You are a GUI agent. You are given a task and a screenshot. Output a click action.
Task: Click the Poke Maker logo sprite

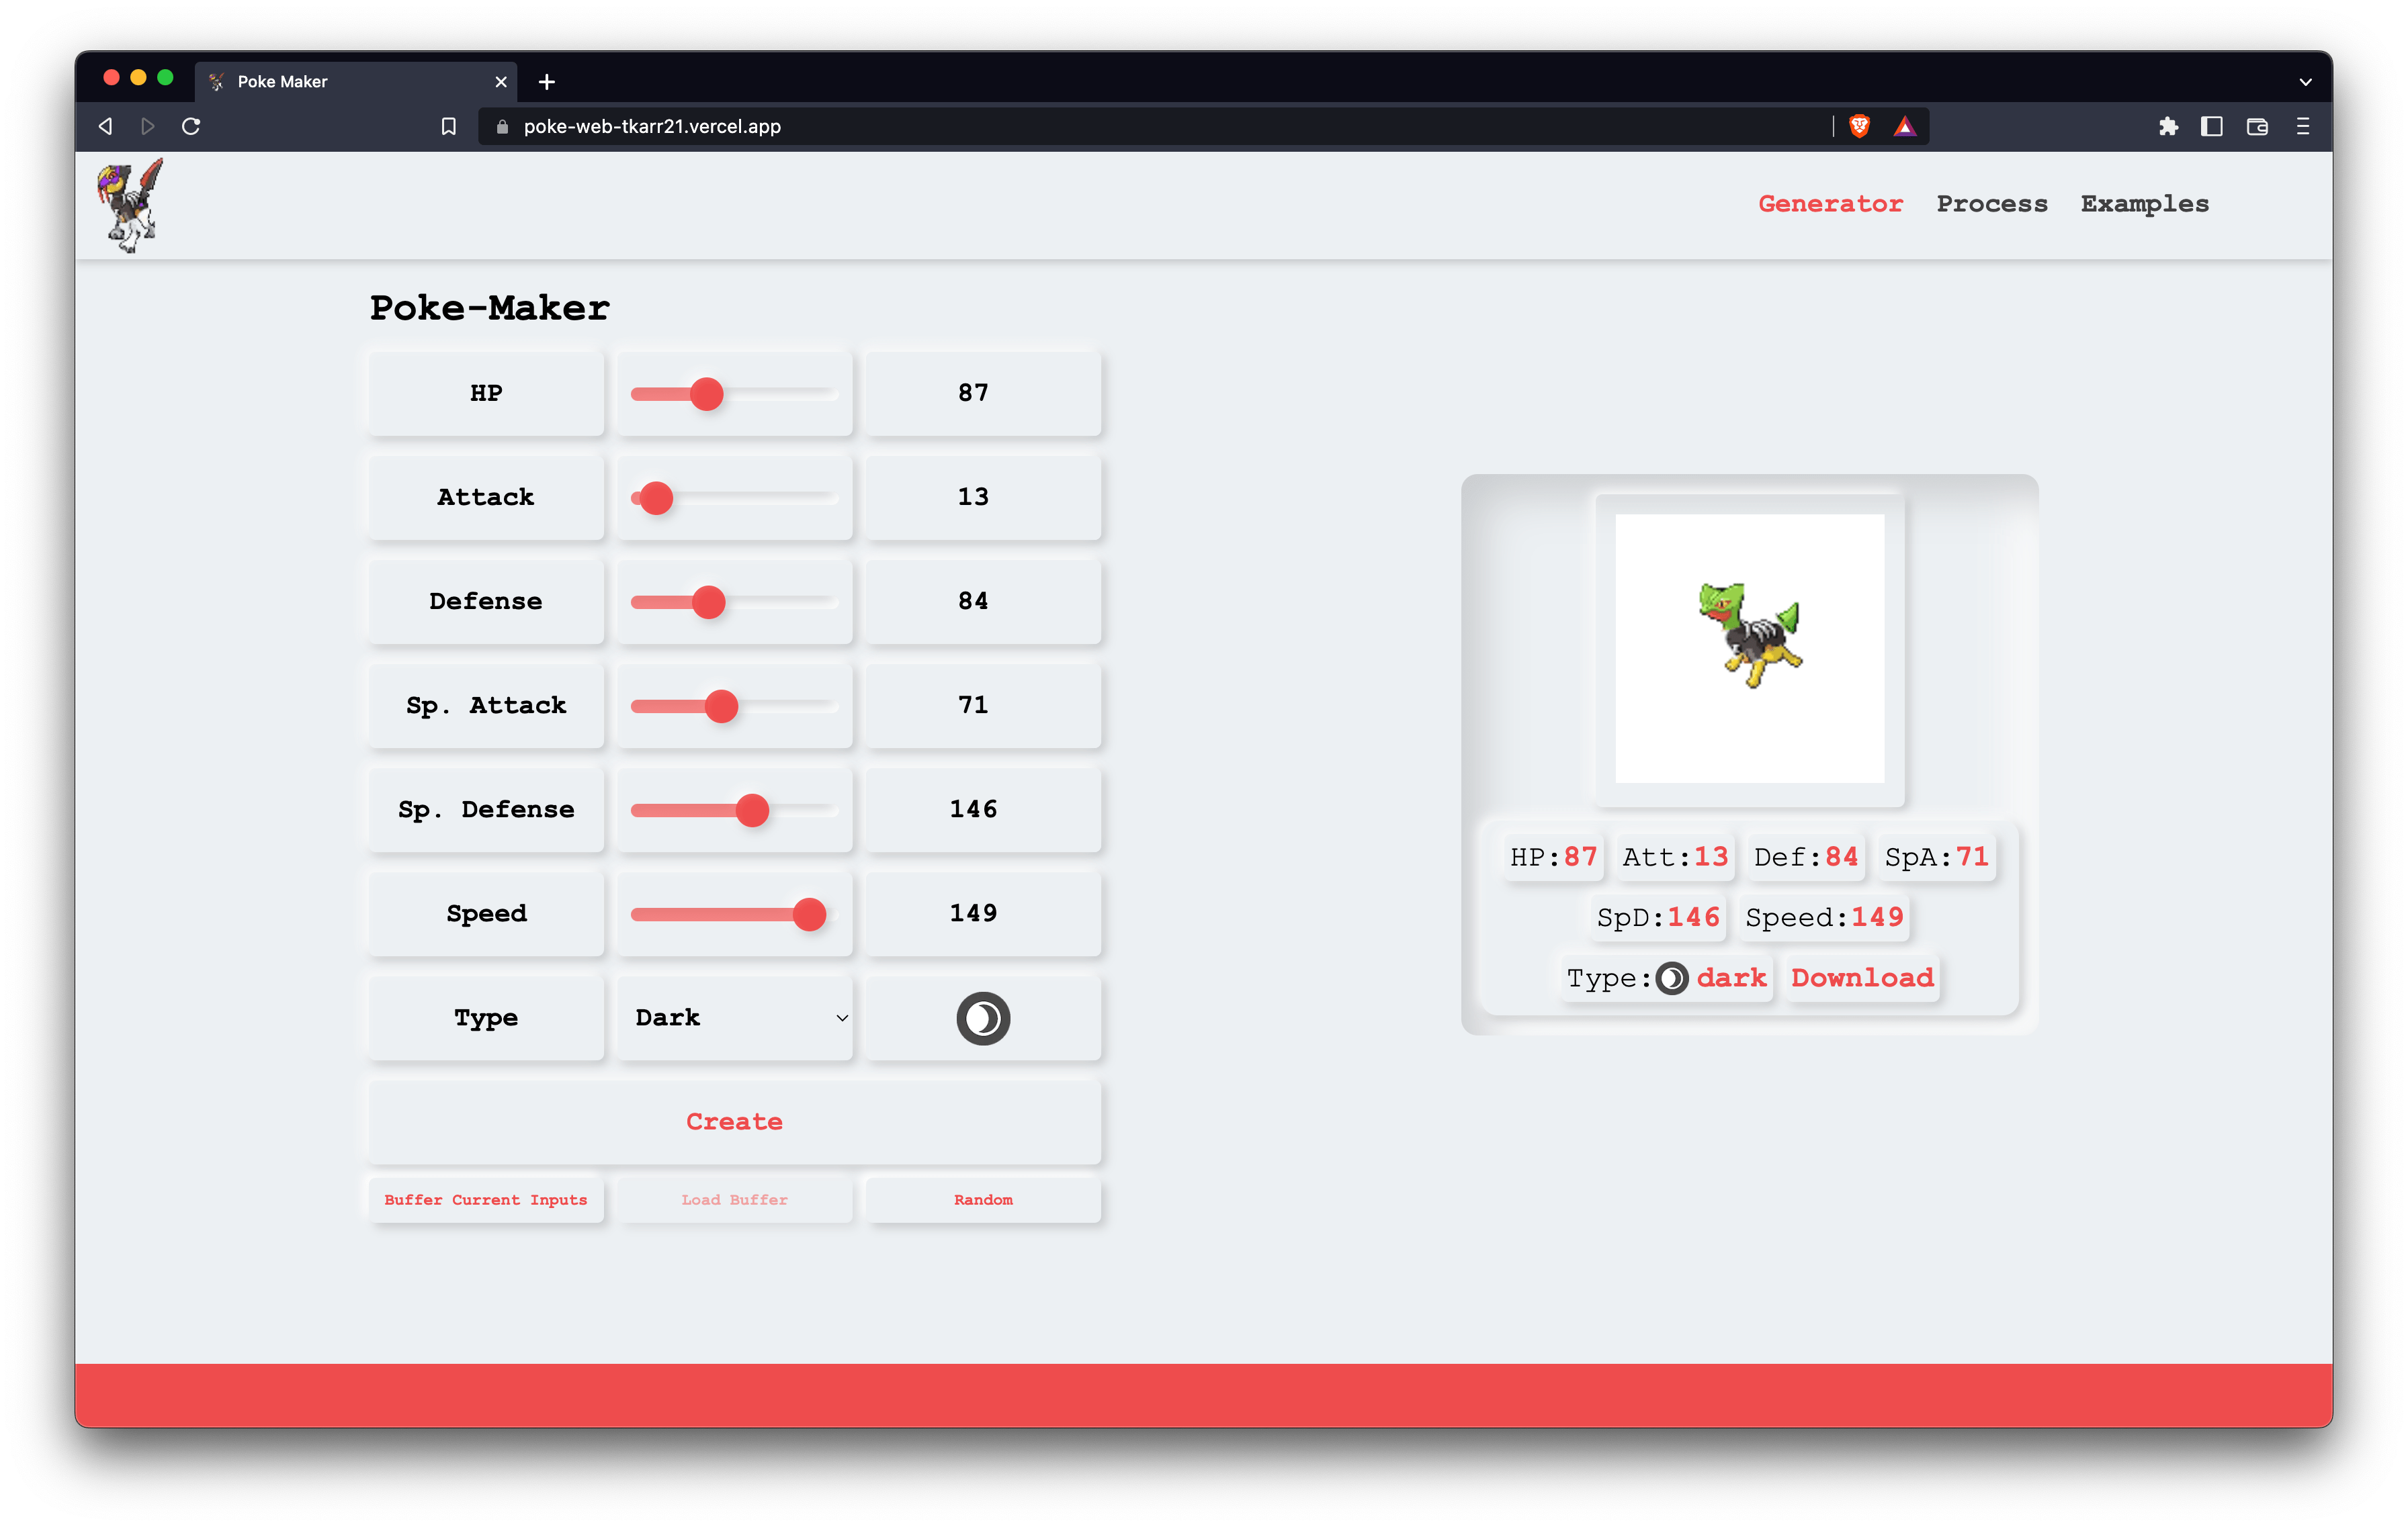130,205
